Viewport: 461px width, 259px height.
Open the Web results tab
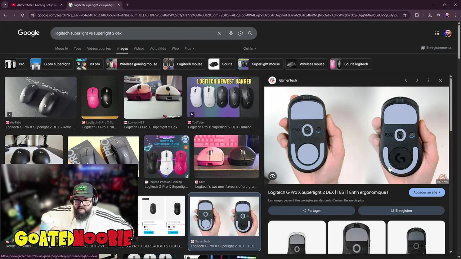coord(175,49)
